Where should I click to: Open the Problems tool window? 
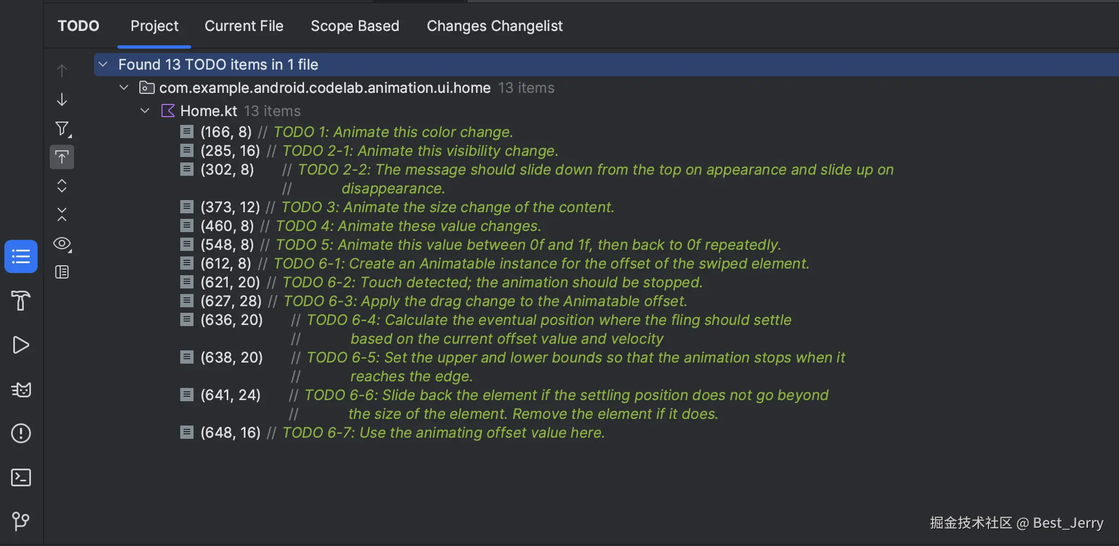coord(20,433)
